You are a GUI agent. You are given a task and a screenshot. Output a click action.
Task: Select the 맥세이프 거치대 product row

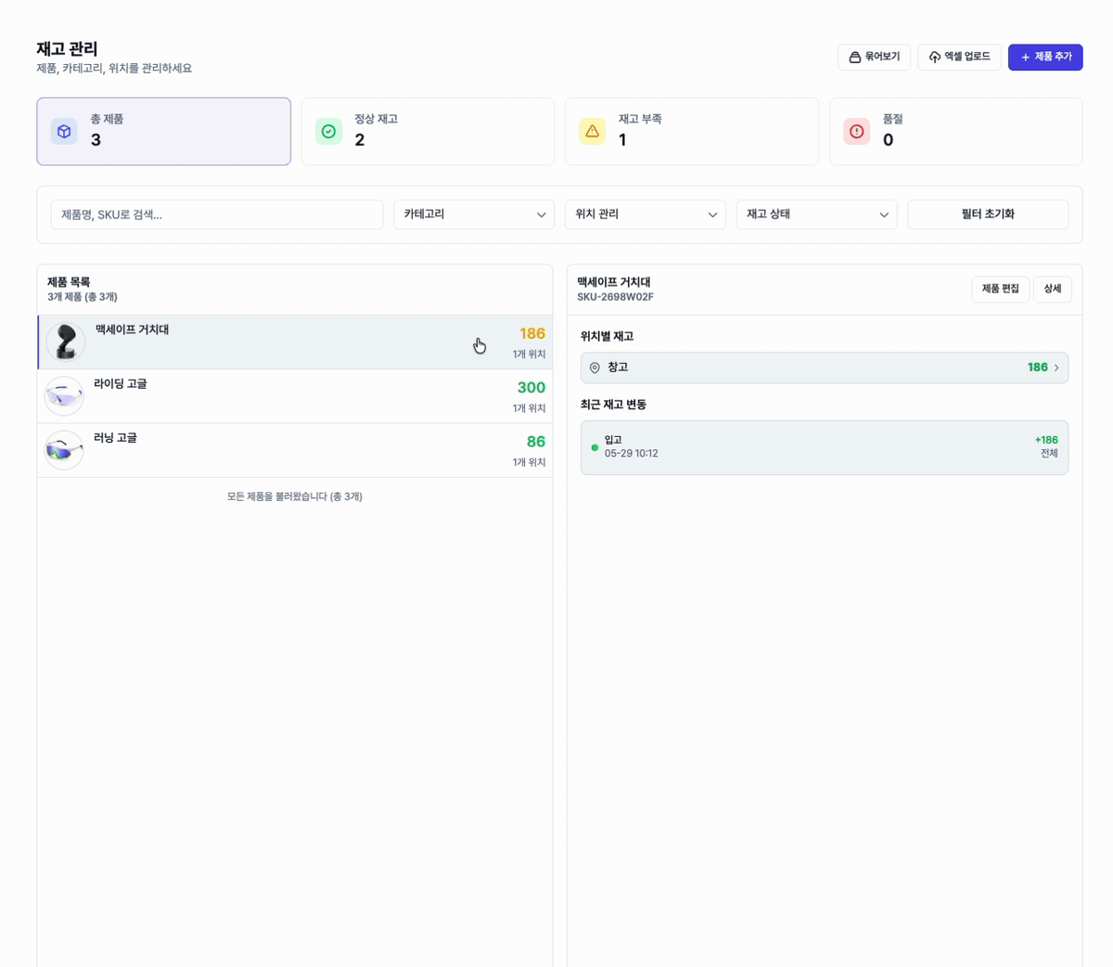(x=295, y=342)
